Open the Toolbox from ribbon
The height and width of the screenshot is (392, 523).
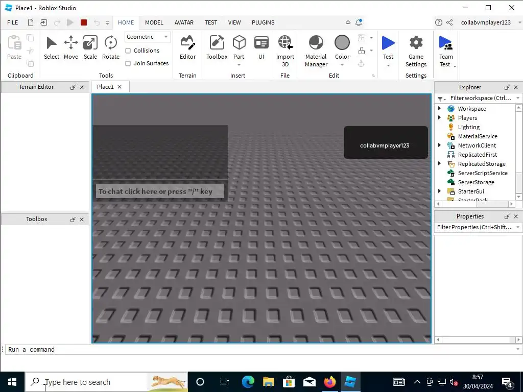(217, 47)
